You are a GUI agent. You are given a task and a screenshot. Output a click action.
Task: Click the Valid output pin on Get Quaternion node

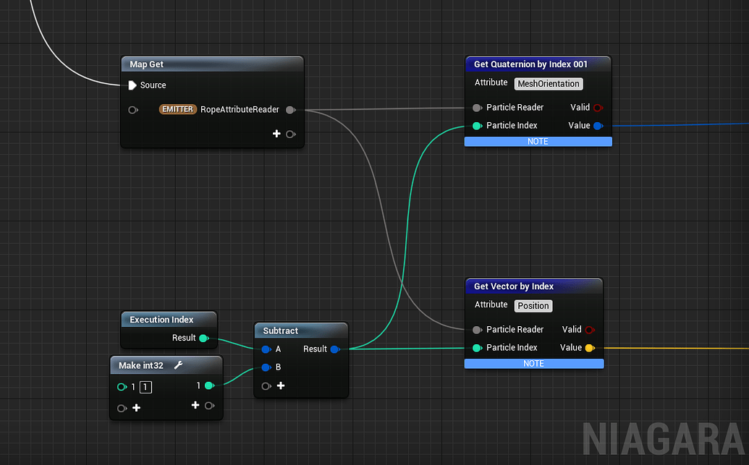click(x=598, y=107)
